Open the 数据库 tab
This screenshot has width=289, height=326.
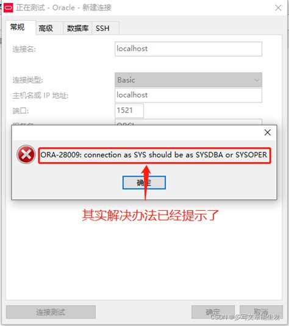click(x=77, y=28)
